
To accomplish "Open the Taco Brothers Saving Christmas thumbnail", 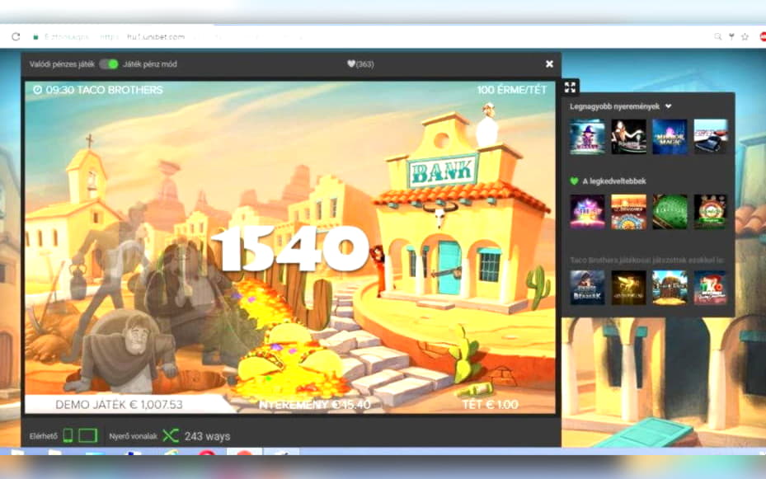I will tap(710, 288).
